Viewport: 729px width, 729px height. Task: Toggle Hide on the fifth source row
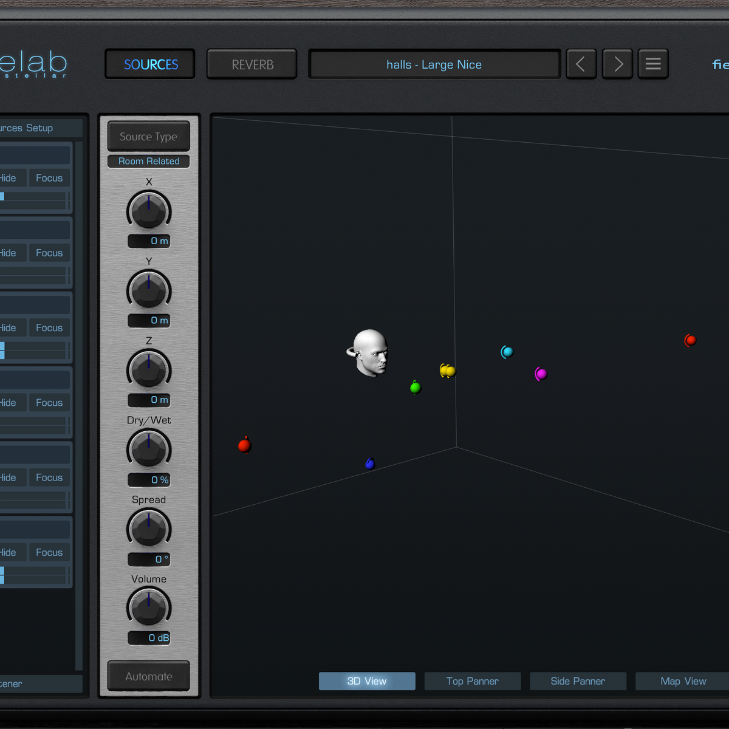(x=12, y=477)
